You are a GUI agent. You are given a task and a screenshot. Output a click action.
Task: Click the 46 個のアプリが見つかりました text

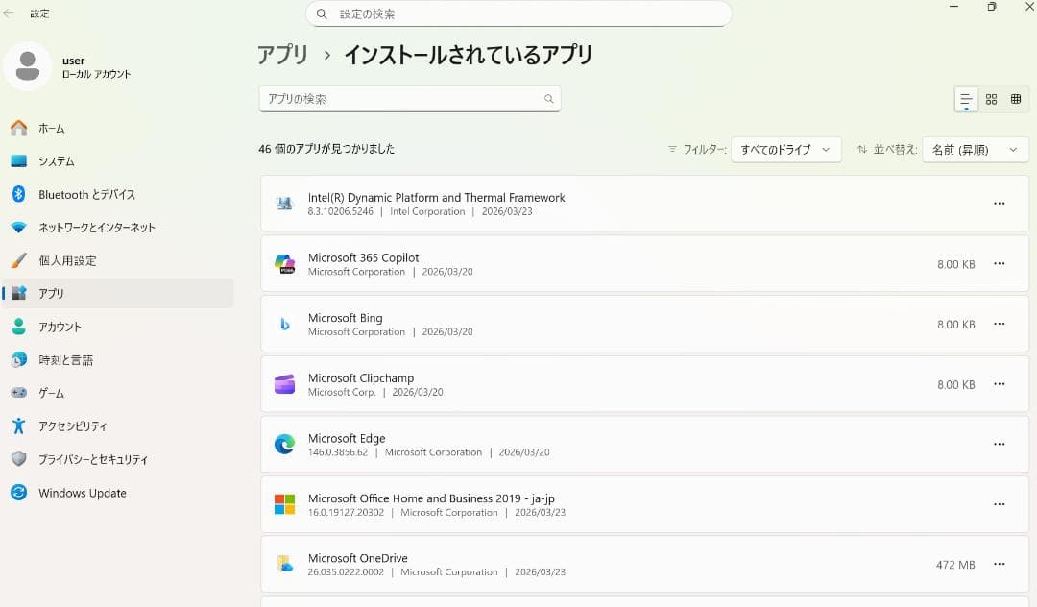click(x=326, y=149)
